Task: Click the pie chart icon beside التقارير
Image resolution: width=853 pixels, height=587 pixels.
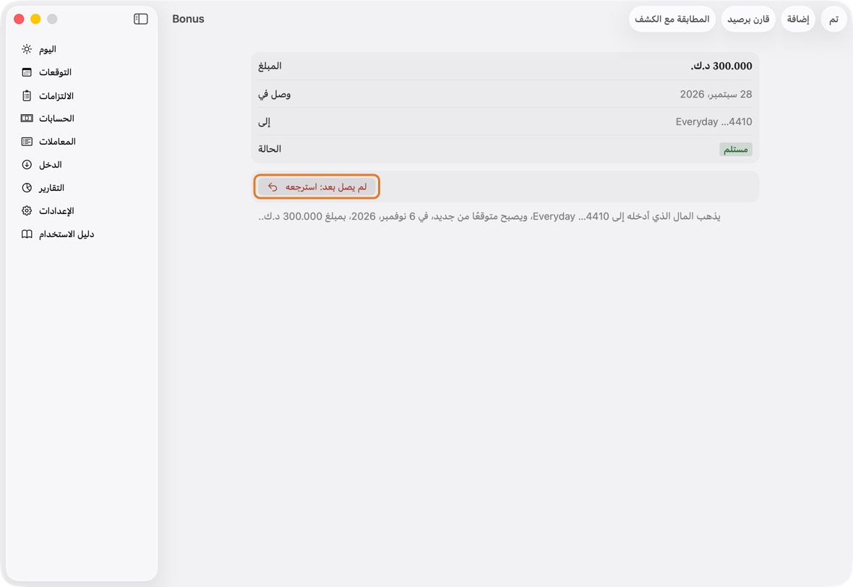Action: tap(27, 188)
